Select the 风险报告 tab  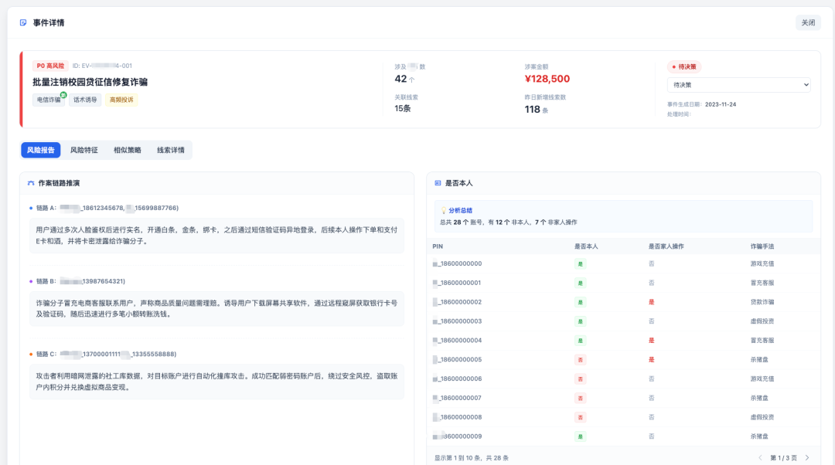tap(41, 150)
